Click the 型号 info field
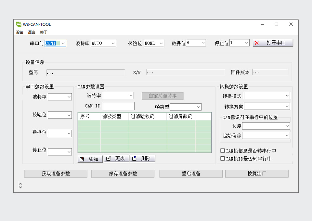The image size is (312, 221). click(85, 72)
